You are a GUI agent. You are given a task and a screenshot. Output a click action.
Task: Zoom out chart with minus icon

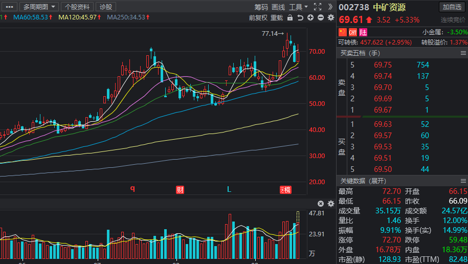(321, 18)
